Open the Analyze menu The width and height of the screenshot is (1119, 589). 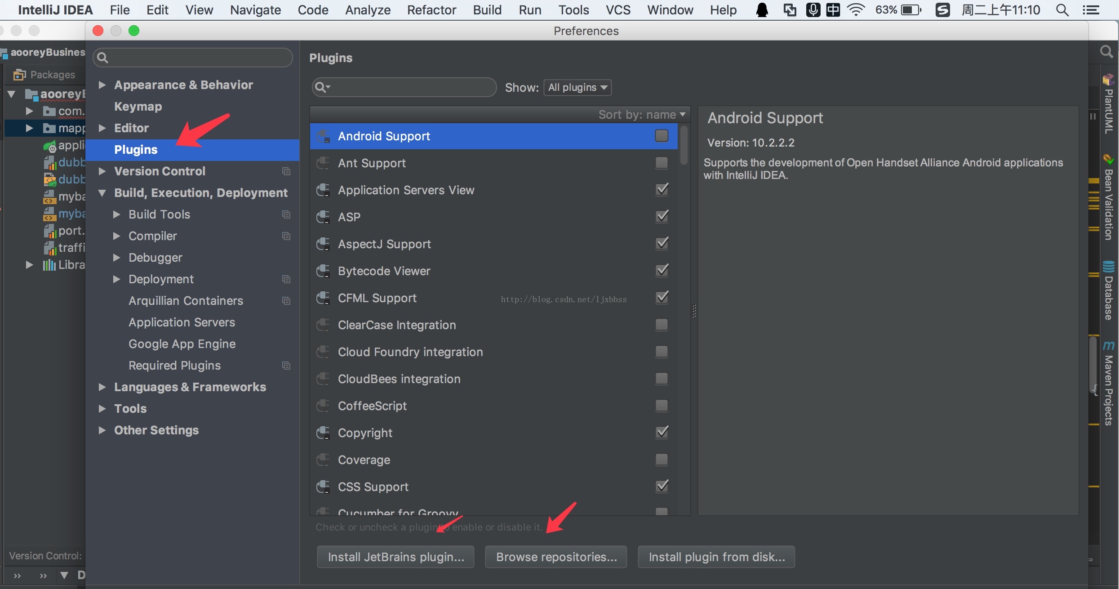pos(368,10)
